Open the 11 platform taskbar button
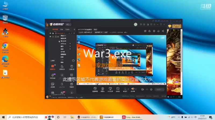 87,117
